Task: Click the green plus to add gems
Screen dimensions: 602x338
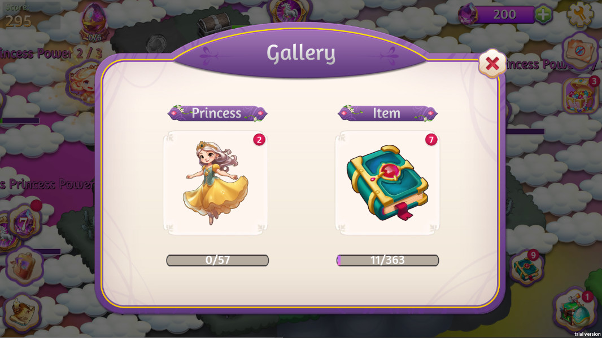Action: (543, 15)
